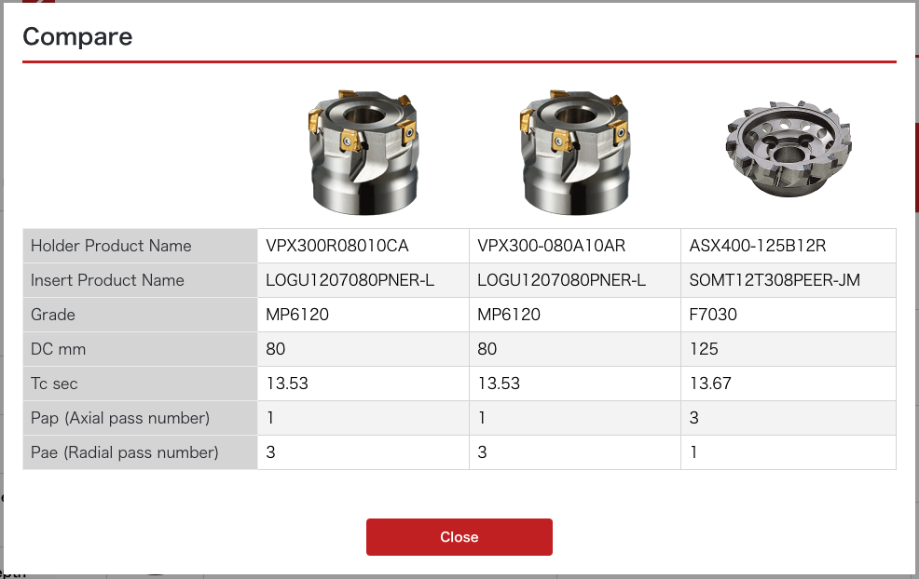
Task: Click the 13.67 Tc sec value
Action: 710,384
